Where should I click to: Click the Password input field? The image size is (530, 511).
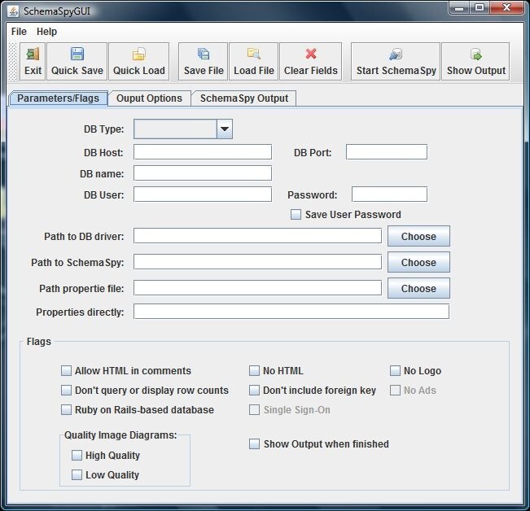[x=389, y=194]
